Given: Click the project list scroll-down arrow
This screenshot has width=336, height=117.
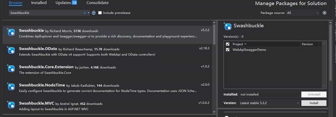Looking at the screenshot, I should pyautogui.click(x=324, y=86).
